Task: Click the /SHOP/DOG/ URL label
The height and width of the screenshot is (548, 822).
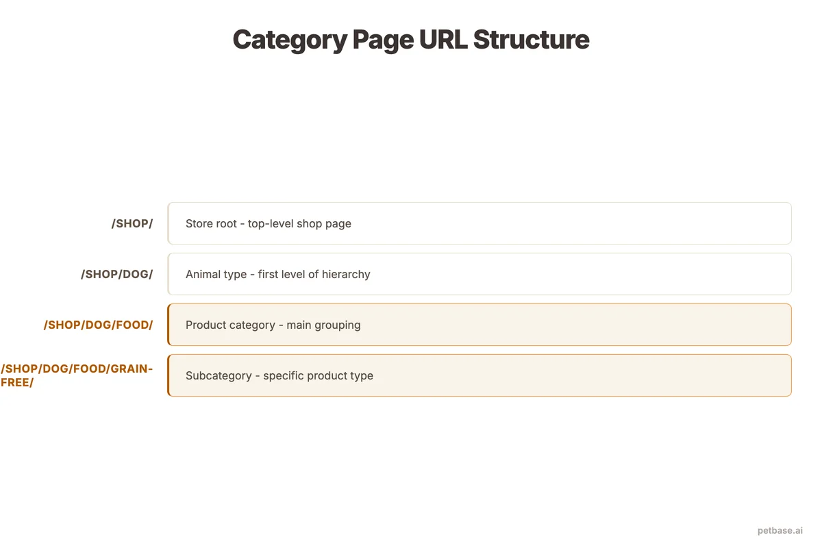Action: click(117, 274)
